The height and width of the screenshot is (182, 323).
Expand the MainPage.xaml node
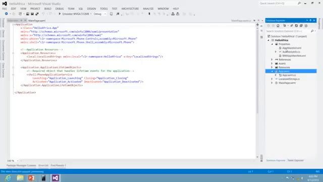pyautogui.click(x=272, y=83)
